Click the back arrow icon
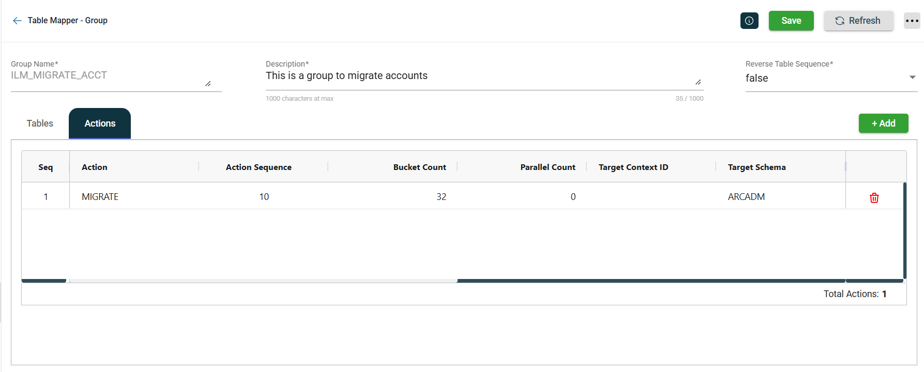Image resolution: width=924 pixels, height=372 pixels. pos(17,21)
